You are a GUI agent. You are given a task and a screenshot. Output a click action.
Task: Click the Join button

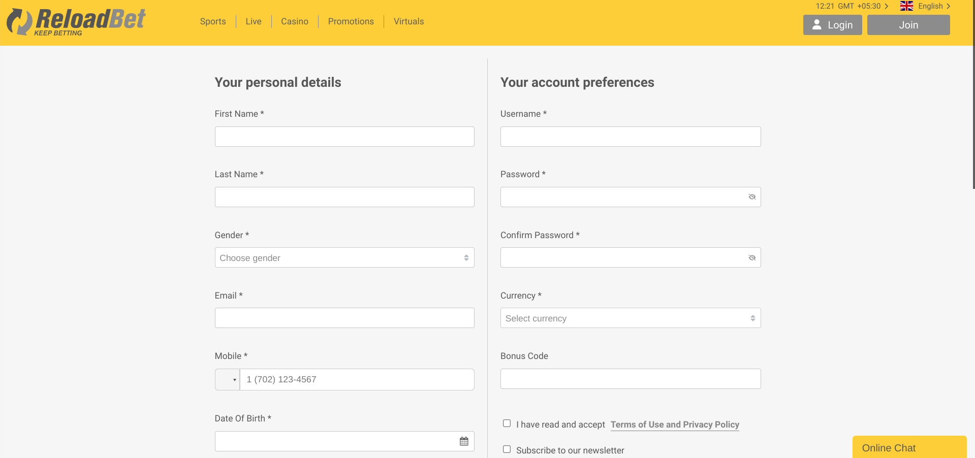click(x=908, y=25)
